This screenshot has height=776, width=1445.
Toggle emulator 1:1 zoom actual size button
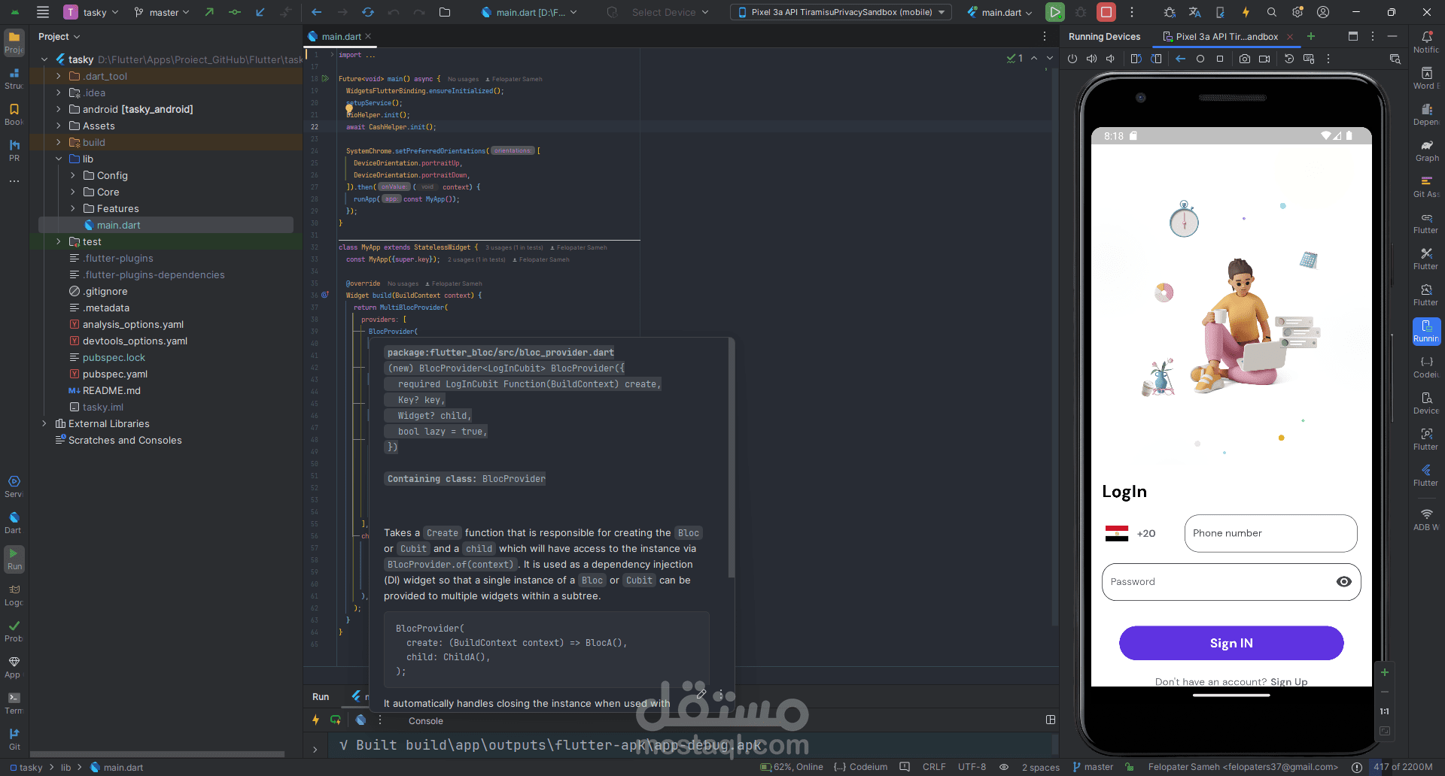point(1385,711)
